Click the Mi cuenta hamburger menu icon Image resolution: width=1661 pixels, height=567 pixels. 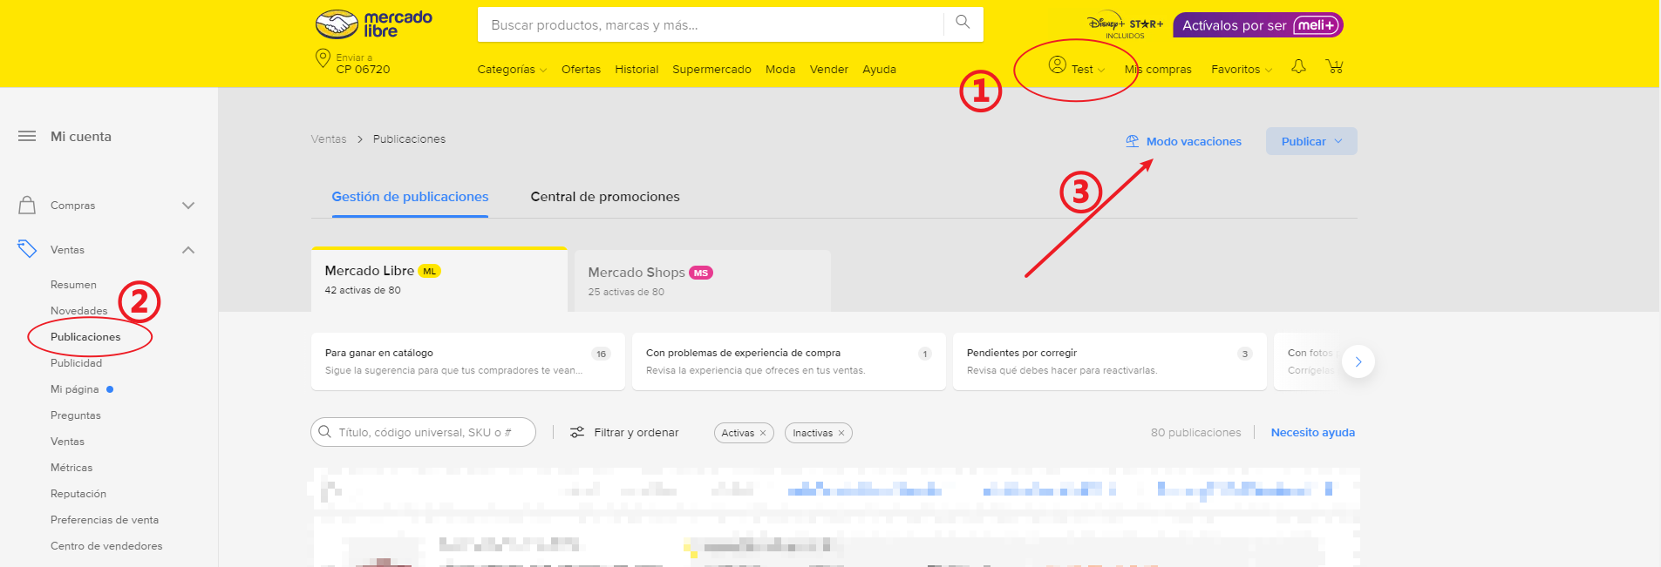27,137
